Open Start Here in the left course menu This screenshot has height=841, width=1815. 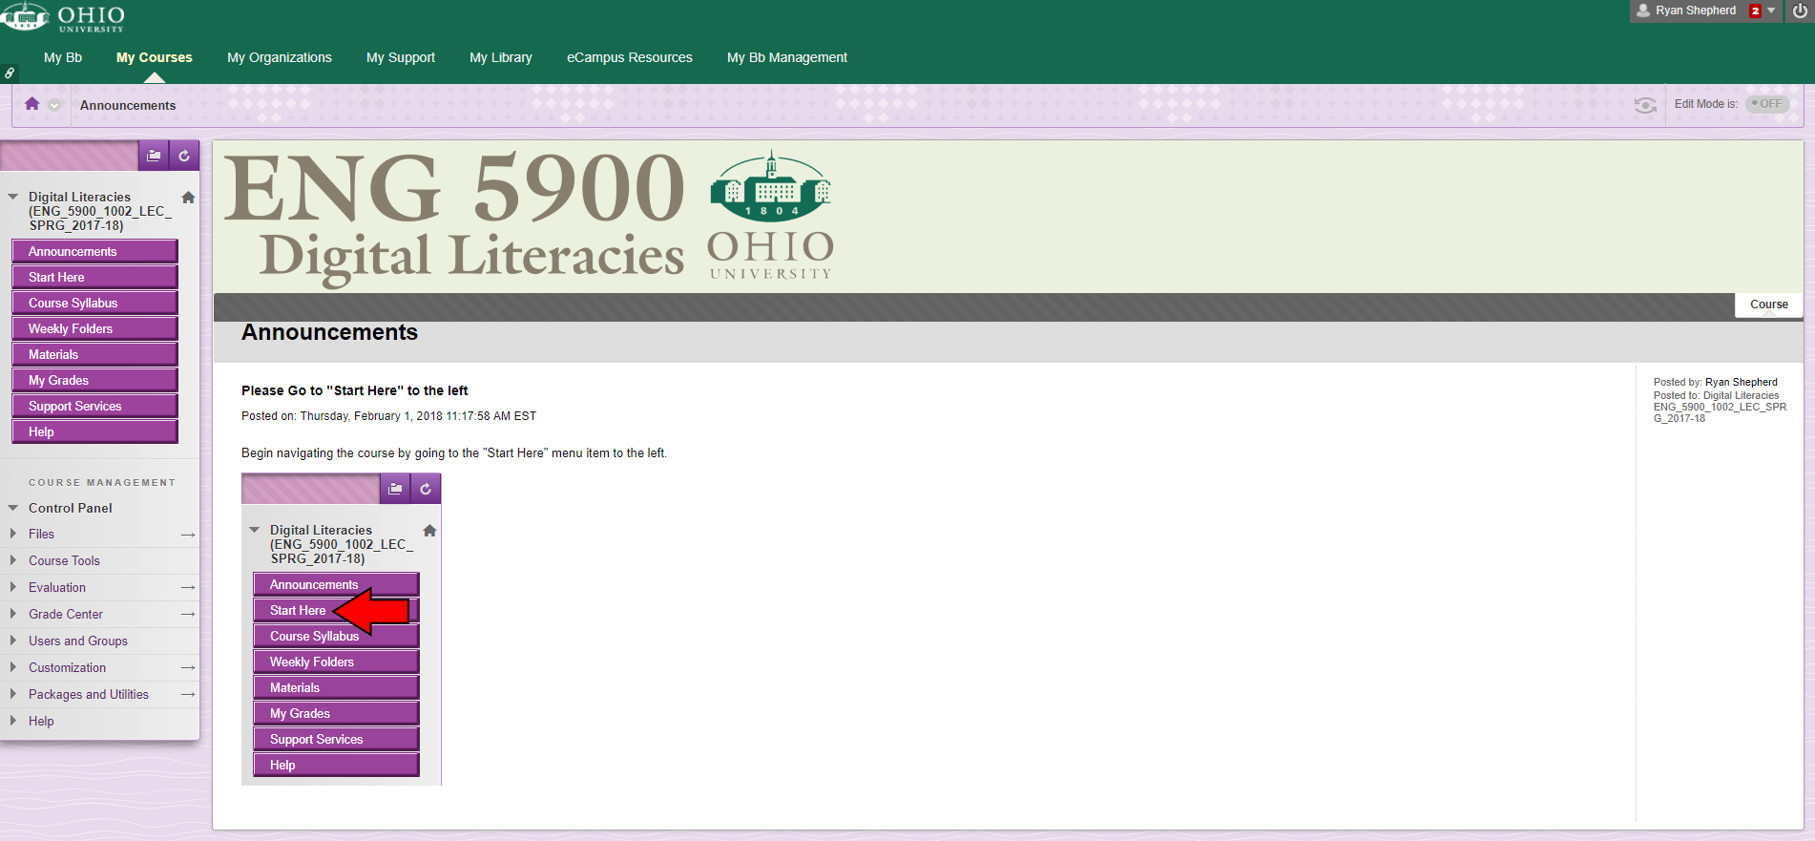click(x=94, y=277)
